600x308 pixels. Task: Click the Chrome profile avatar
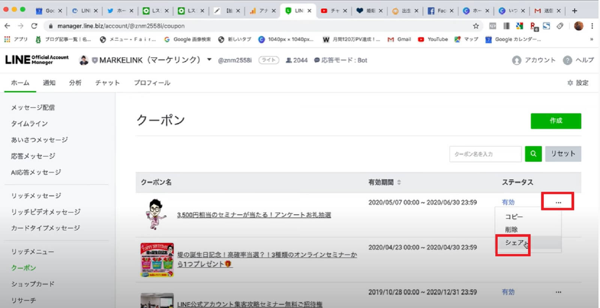(579, 26)
